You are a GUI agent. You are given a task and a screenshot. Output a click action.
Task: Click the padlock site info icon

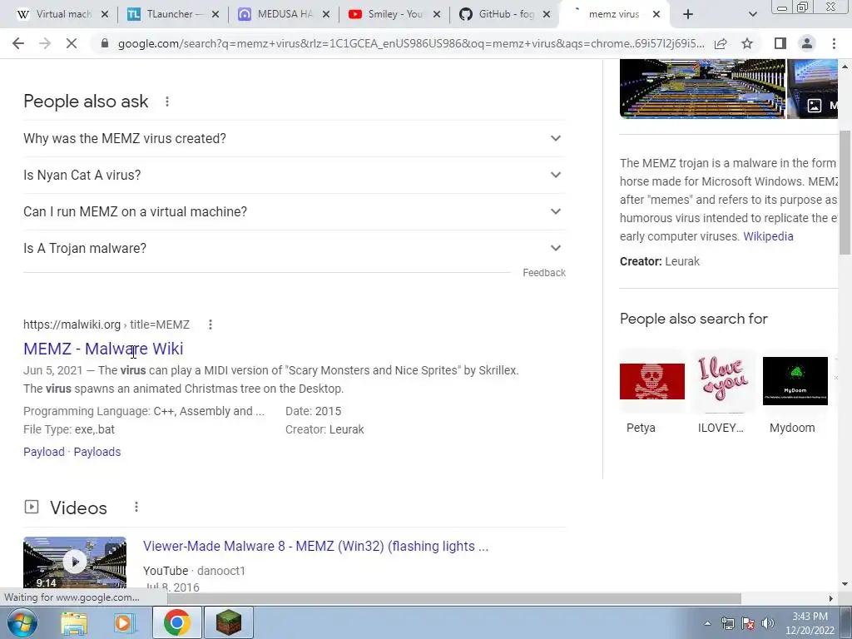pos(105,43)
